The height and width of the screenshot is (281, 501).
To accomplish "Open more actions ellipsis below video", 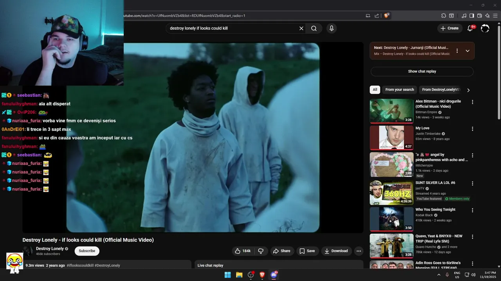I will coord(359,251).
